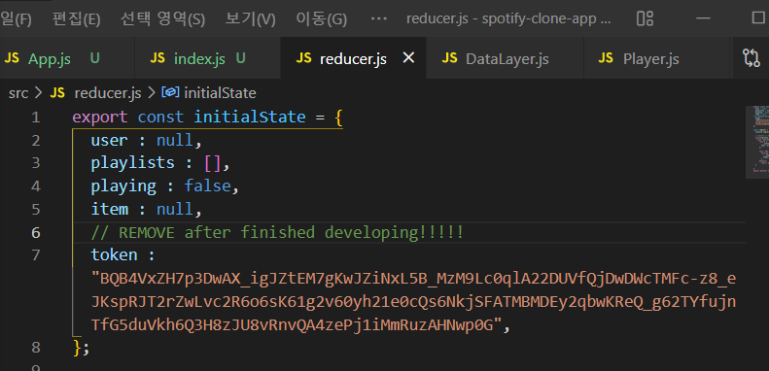
Task: Click the JS icon in the breadcrumb
Action: [x=57, y=93]
